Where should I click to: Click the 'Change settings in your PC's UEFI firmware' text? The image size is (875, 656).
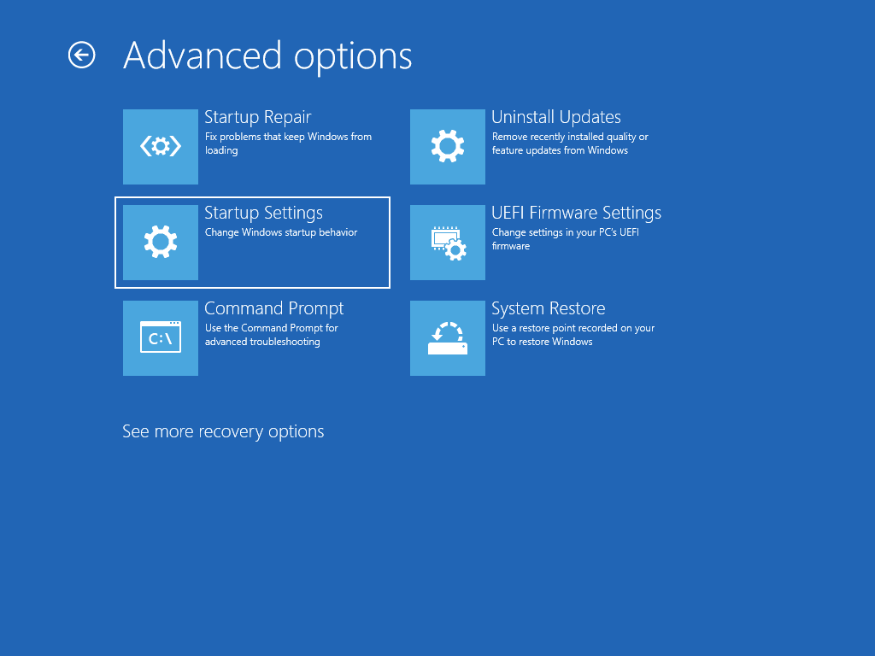[566, 239]
